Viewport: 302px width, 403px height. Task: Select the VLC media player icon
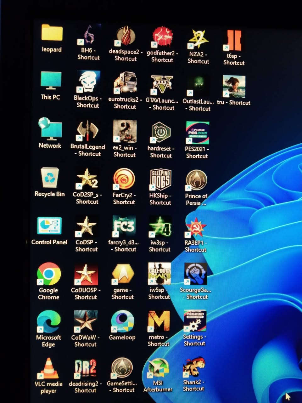click(48, 368)
